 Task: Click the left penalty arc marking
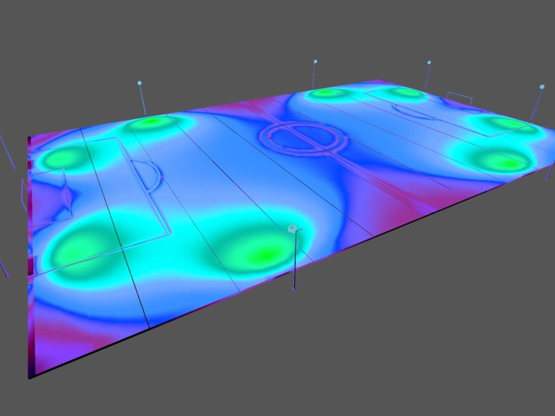tap(152, 174)
